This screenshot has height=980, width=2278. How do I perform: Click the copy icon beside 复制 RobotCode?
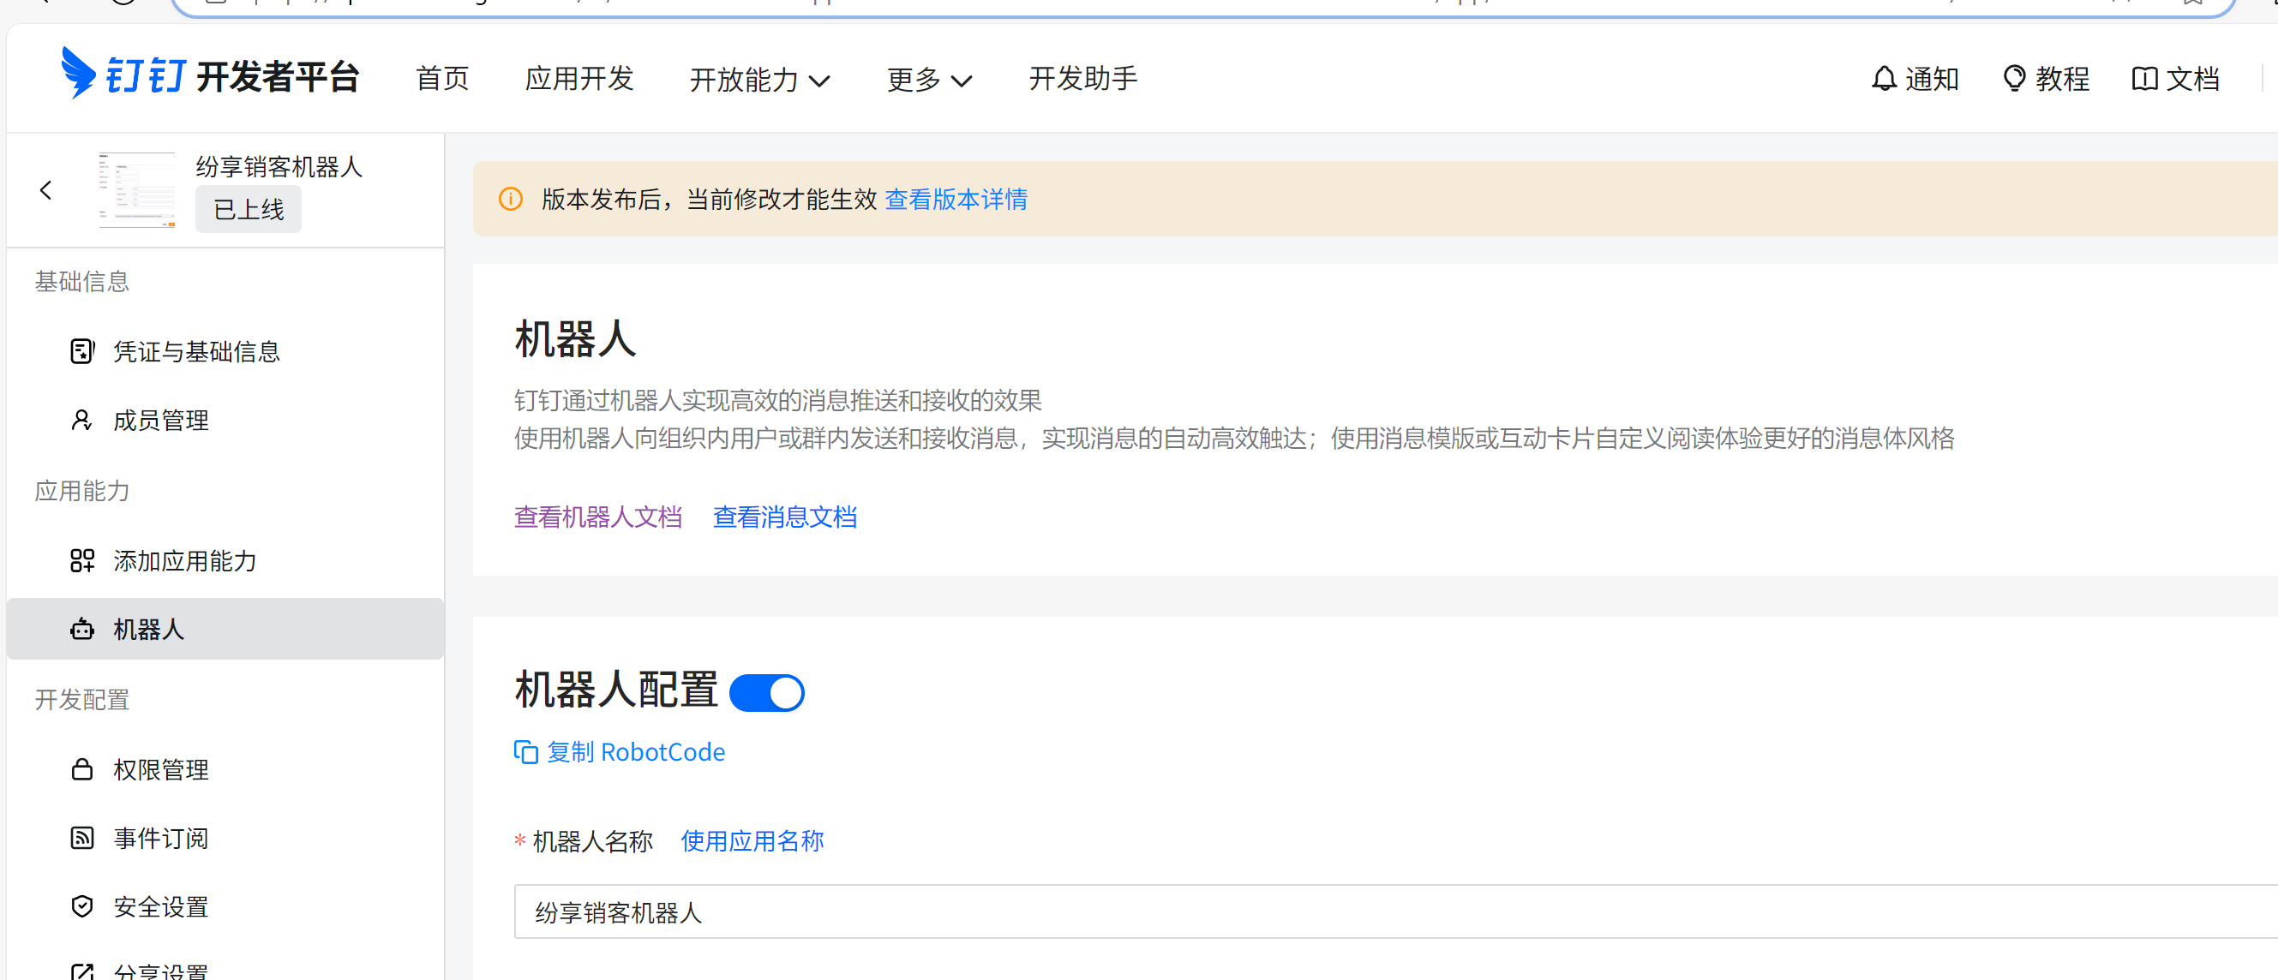[x=526, y=752]
